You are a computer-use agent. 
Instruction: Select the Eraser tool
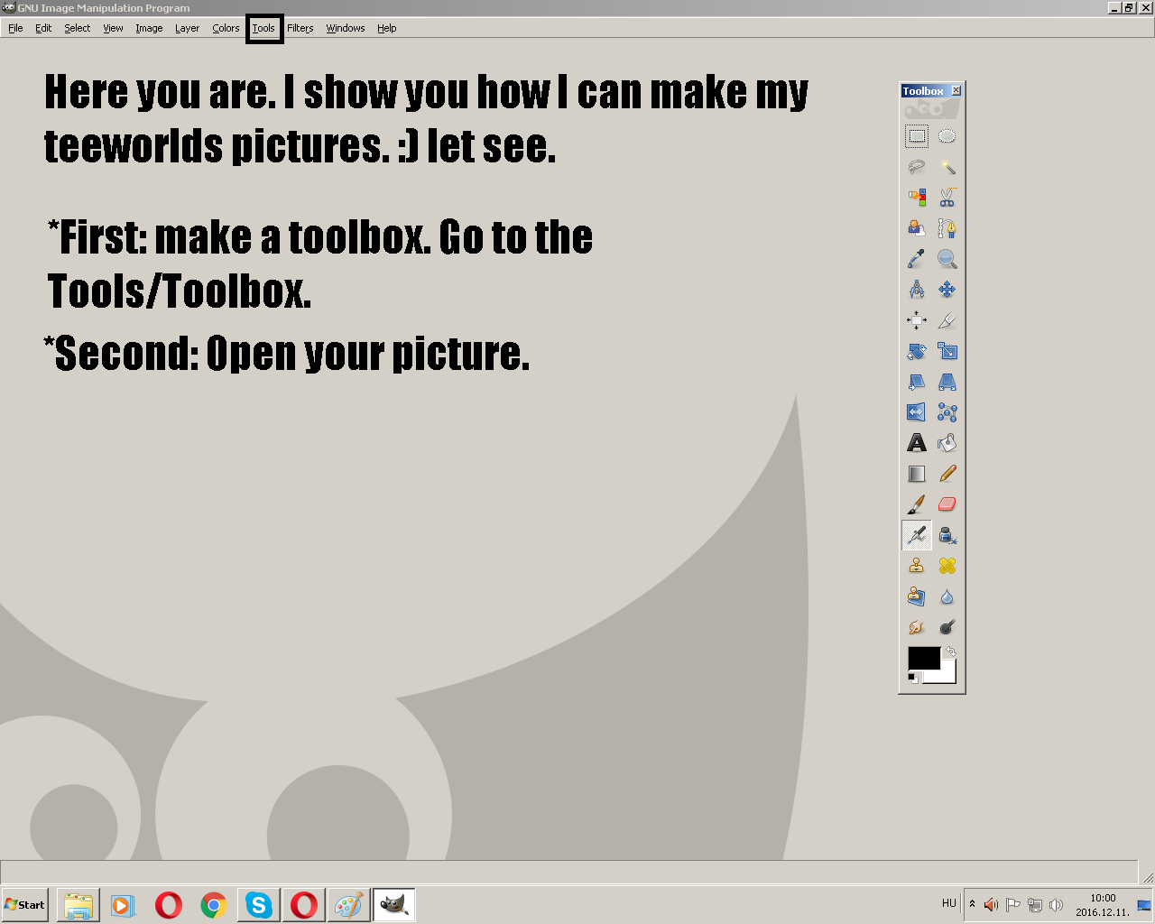tap(947, 504)
